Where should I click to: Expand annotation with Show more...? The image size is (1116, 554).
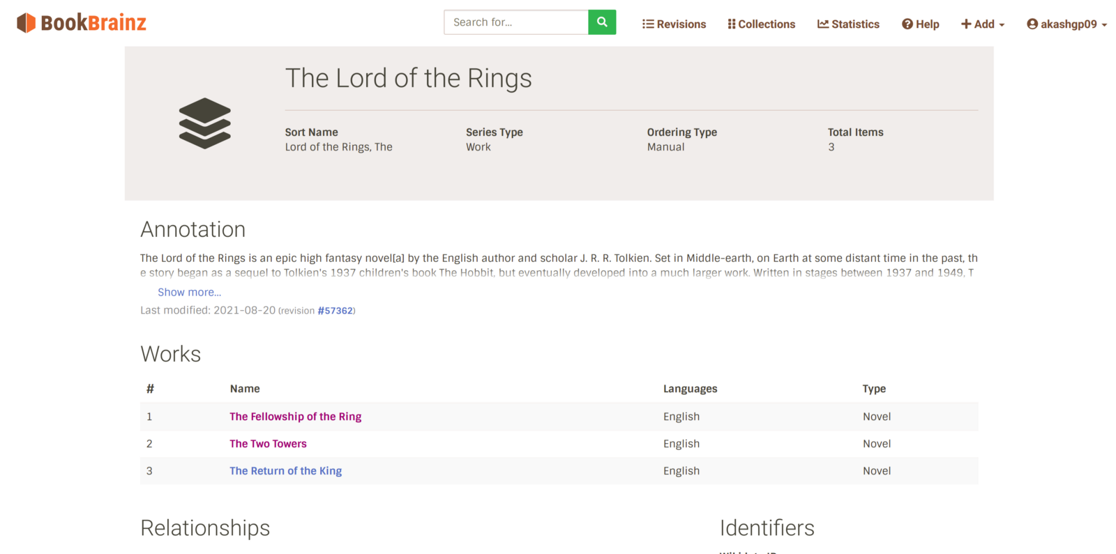click(189, 292)
